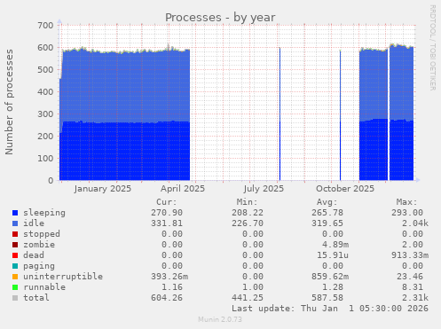Click the idle legend color swatch
Viewport: 441px width, 329px height.
click(15, 223)
